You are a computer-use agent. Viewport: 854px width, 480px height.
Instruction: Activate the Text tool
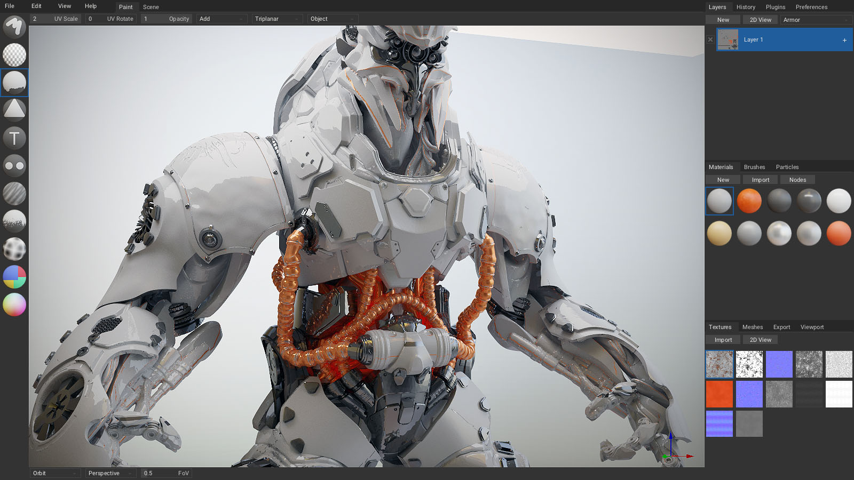(x=14, y=138)
